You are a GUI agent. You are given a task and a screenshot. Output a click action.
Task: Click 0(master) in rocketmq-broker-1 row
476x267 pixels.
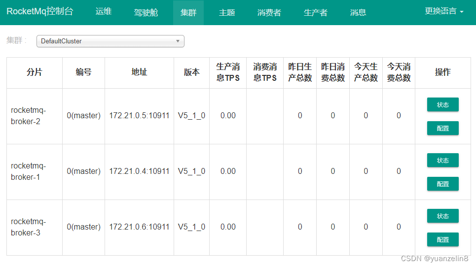pyautogui.click(x=83, y=171)
